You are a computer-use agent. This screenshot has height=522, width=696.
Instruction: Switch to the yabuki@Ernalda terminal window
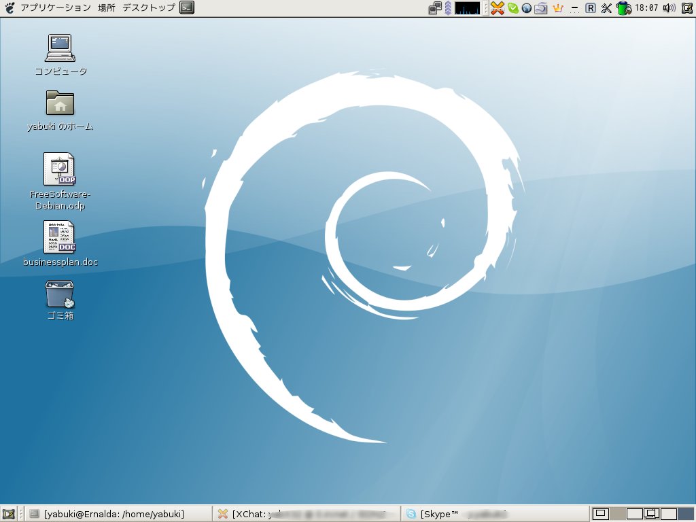click(118, 514)
